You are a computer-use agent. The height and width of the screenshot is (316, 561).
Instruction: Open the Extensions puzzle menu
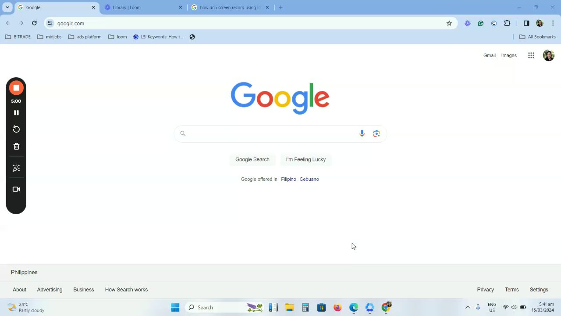click(x=507, y=23)
